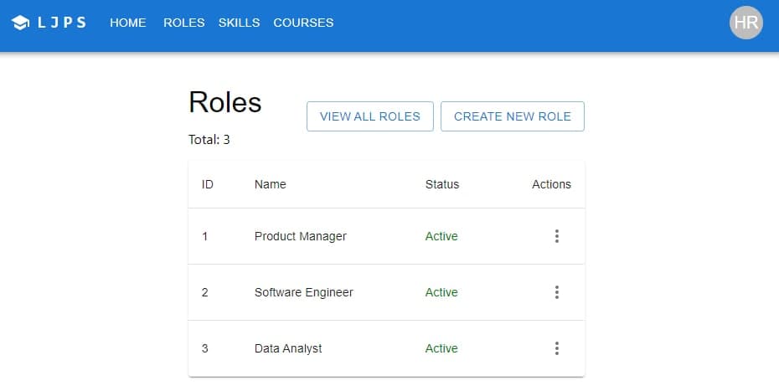Select the Data Analyst role name
The height and width of the screenshot is (386, 779).
[287, 348]
